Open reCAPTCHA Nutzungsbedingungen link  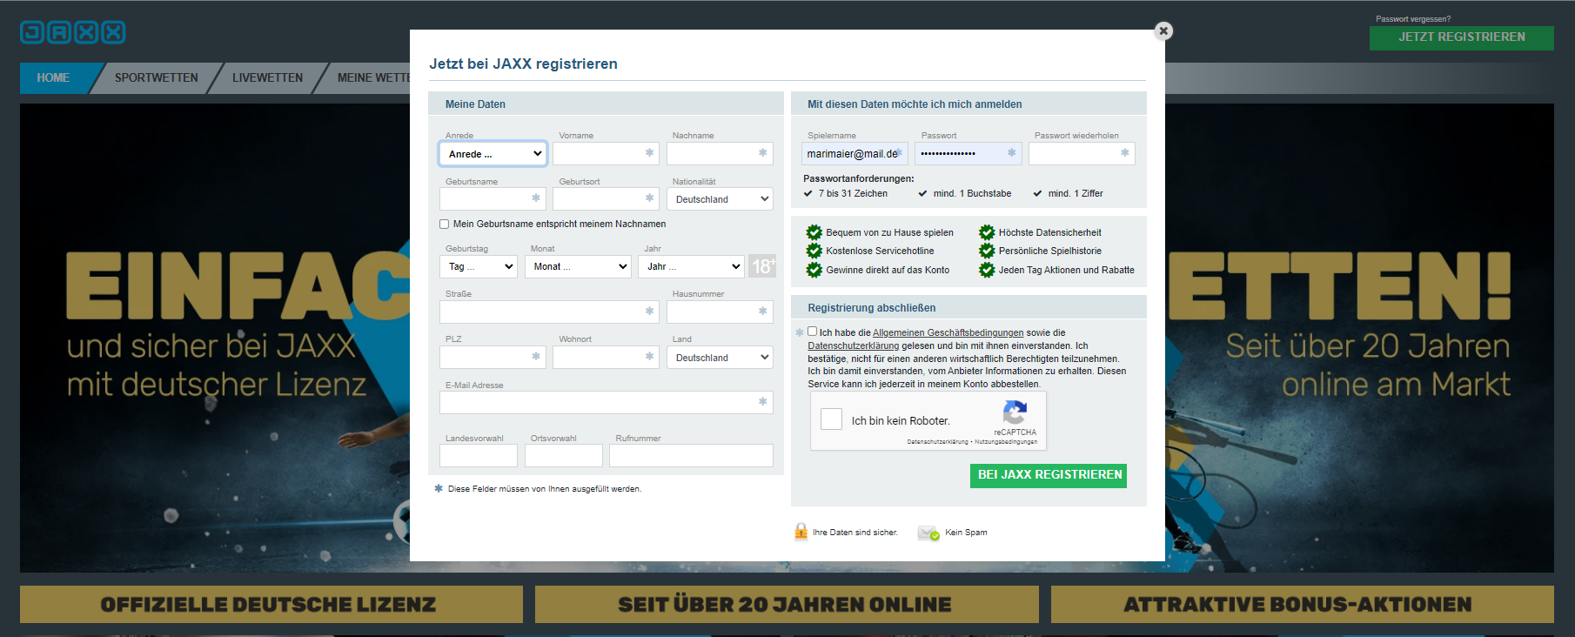tap(1006, 442)
